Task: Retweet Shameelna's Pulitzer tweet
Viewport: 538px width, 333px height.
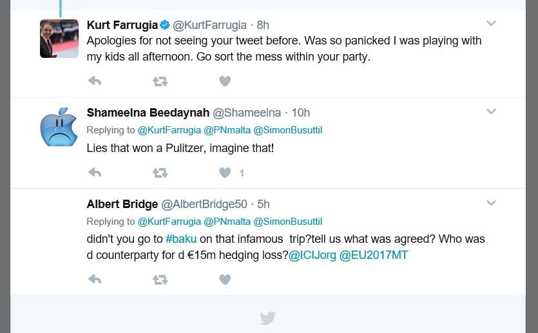Action: tap(160, 173)
